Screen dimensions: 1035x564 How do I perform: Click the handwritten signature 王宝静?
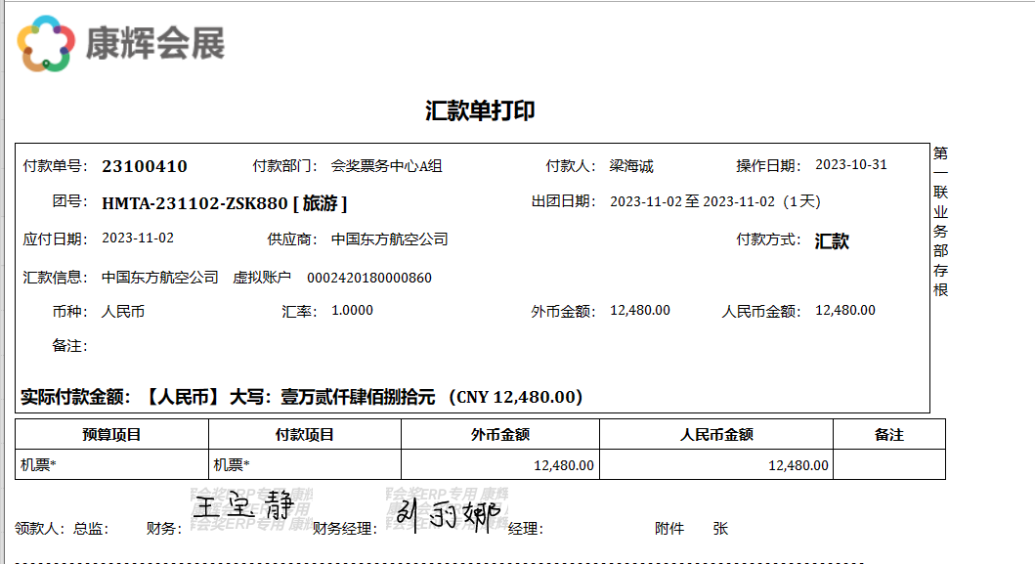click(237, 507)
